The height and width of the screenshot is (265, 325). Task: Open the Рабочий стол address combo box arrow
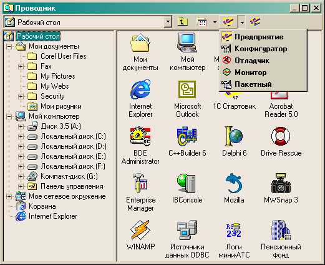(x=168, y=22)
